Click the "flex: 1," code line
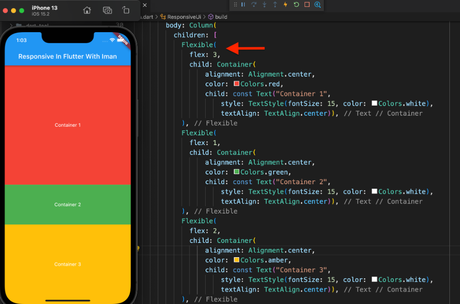This screenshot has width=460, height=304. pos(205,143)
